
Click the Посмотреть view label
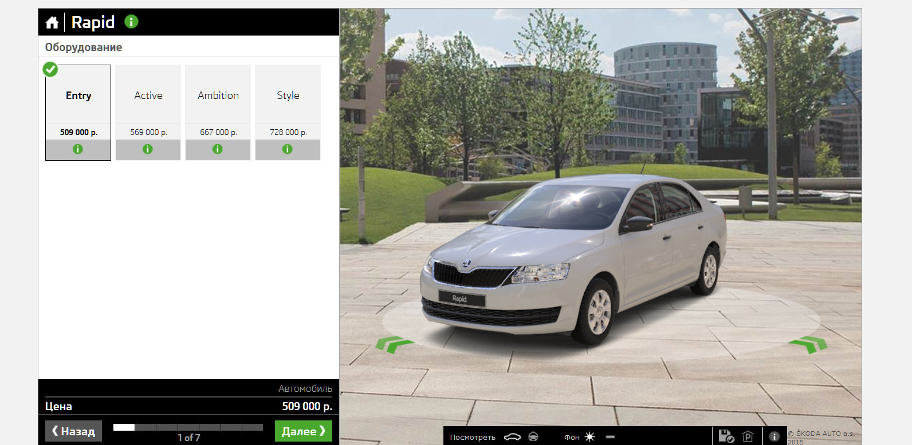[473, 438]
